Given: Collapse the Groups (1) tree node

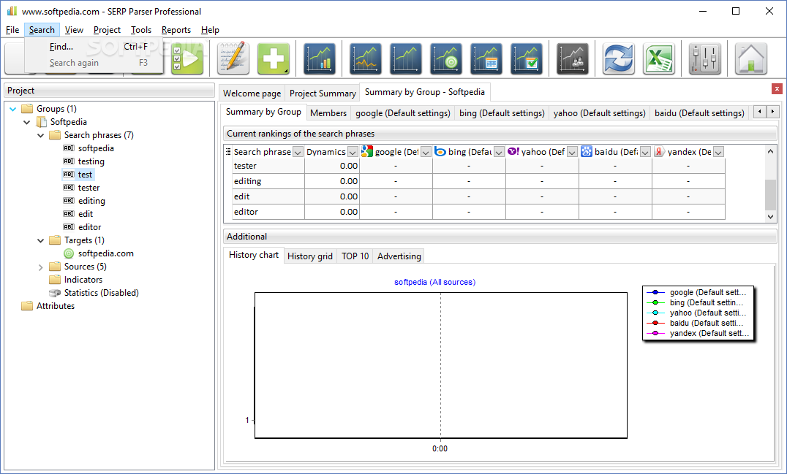Looking at the screenshot, I should pos(13,109).
